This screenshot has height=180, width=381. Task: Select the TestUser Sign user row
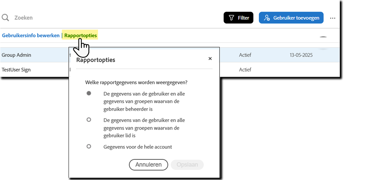pos(16,70)
